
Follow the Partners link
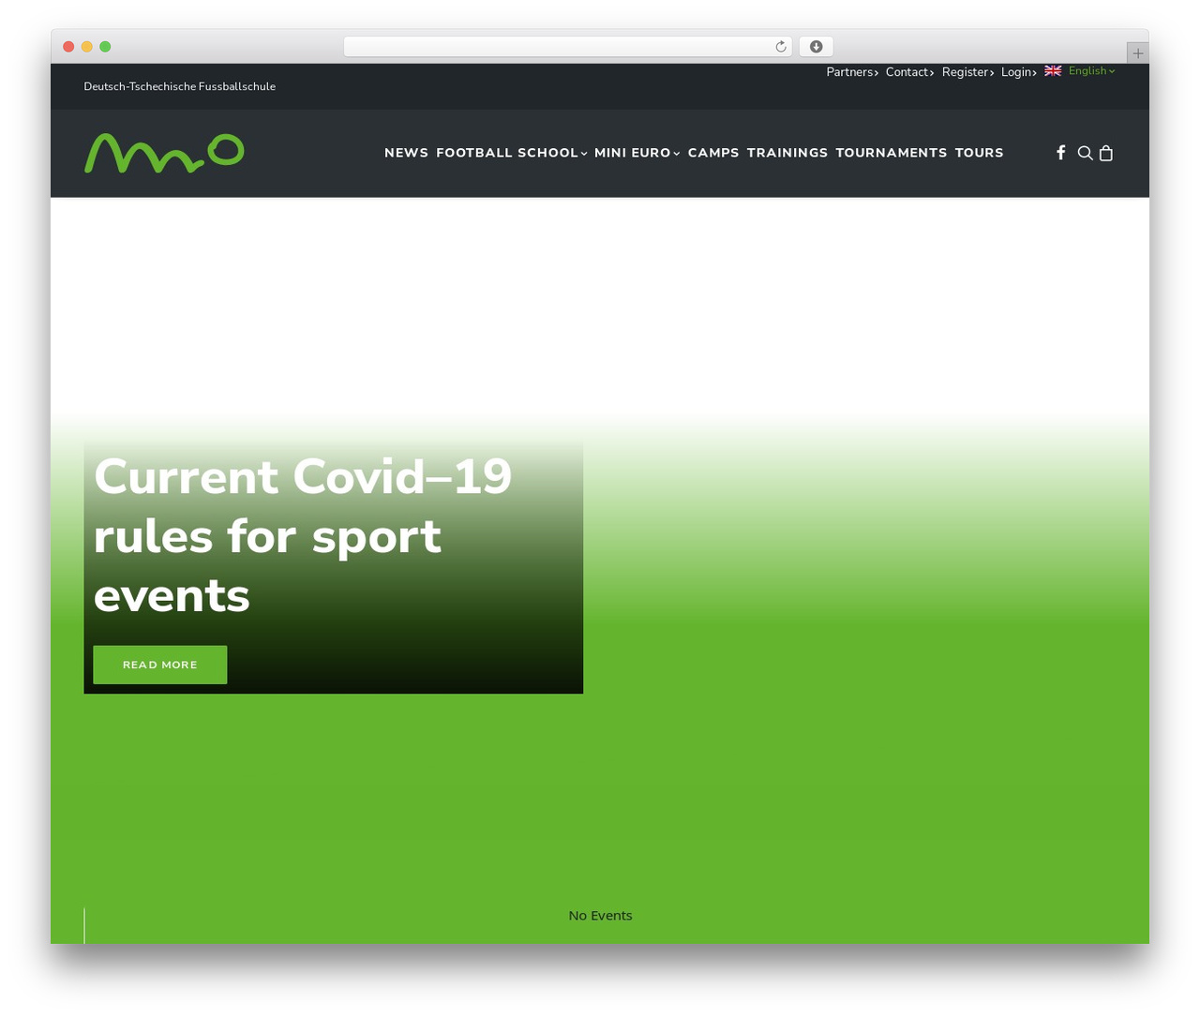[x=852, y=72]
